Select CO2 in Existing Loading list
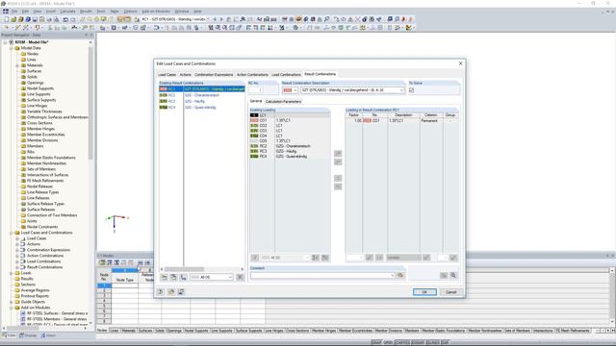This screenshot has width=616, height=346. point(290,126)
